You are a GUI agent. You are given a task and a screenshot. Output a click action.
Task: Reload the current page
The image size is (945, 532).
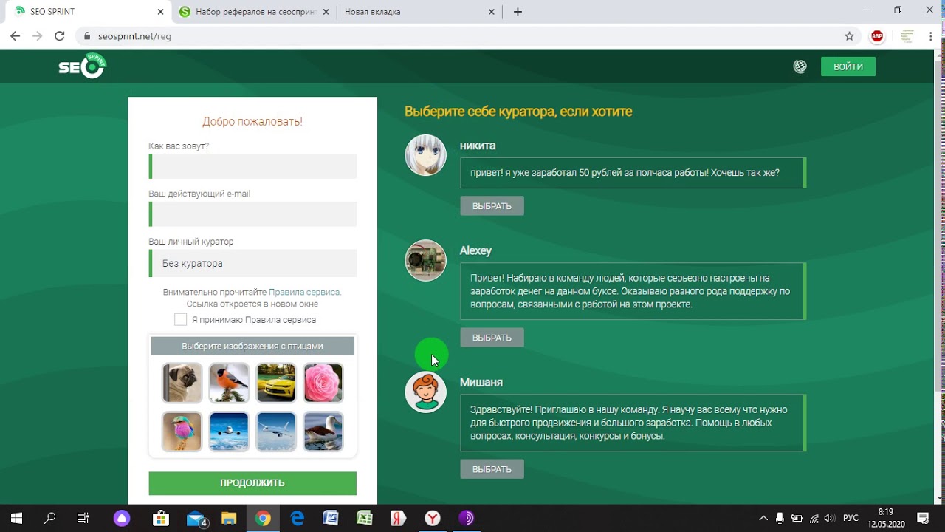(x=59, y=35)
